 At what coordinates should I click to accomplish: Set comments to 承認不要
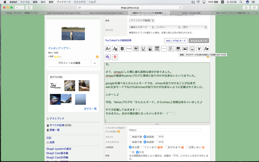coord(130,137)
